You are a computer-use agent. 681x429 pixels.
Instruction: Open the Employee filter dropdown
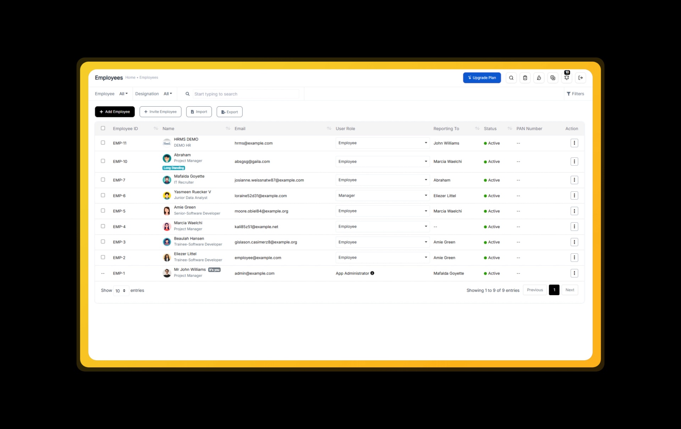[x=123, y=94]
